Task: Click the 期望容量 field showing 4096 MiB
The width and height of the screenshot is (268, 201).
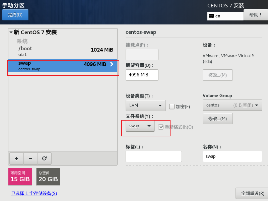Action: [142, 75]
